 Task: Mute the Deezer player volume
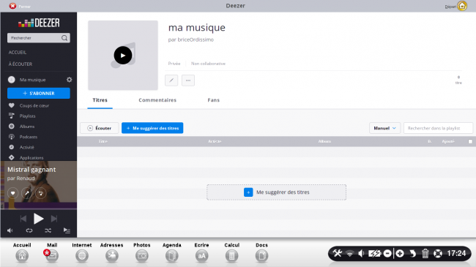10,230
